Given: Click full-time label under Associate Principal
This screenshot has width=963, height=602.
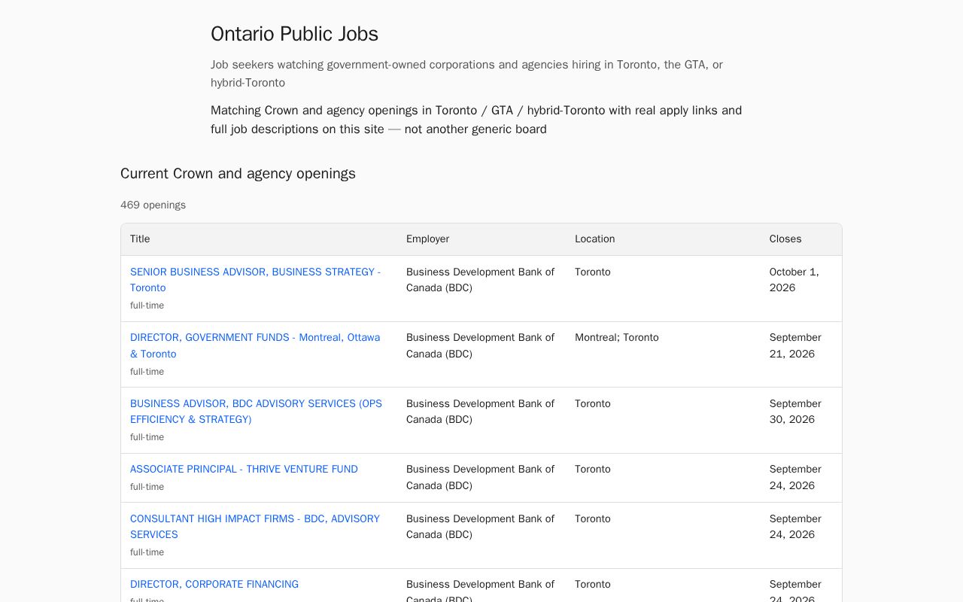Looking at the screenshot, I should pos(147,487).
